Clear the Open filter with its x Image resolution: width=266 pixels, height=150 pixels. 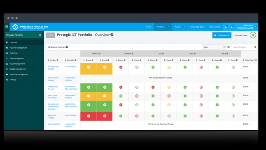tap(224, 47)
